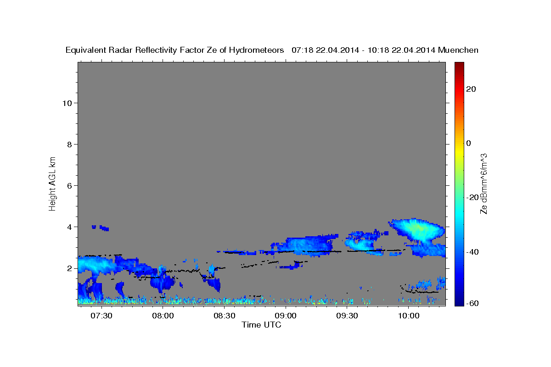The height and width of the screenshot is (367, 551).
Task: Click the height tick label 8
Action: 70,144
